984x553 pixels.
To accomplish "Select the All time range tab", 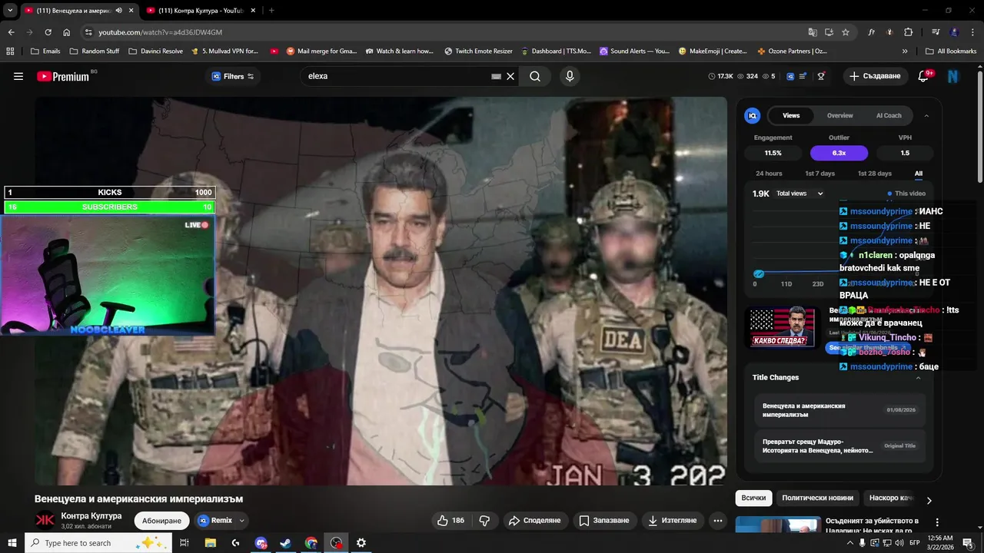I will tap(919, 174).
